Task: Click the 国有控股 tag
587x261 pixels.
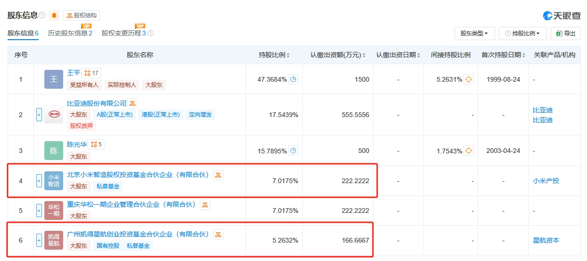Action: point(108,246)
